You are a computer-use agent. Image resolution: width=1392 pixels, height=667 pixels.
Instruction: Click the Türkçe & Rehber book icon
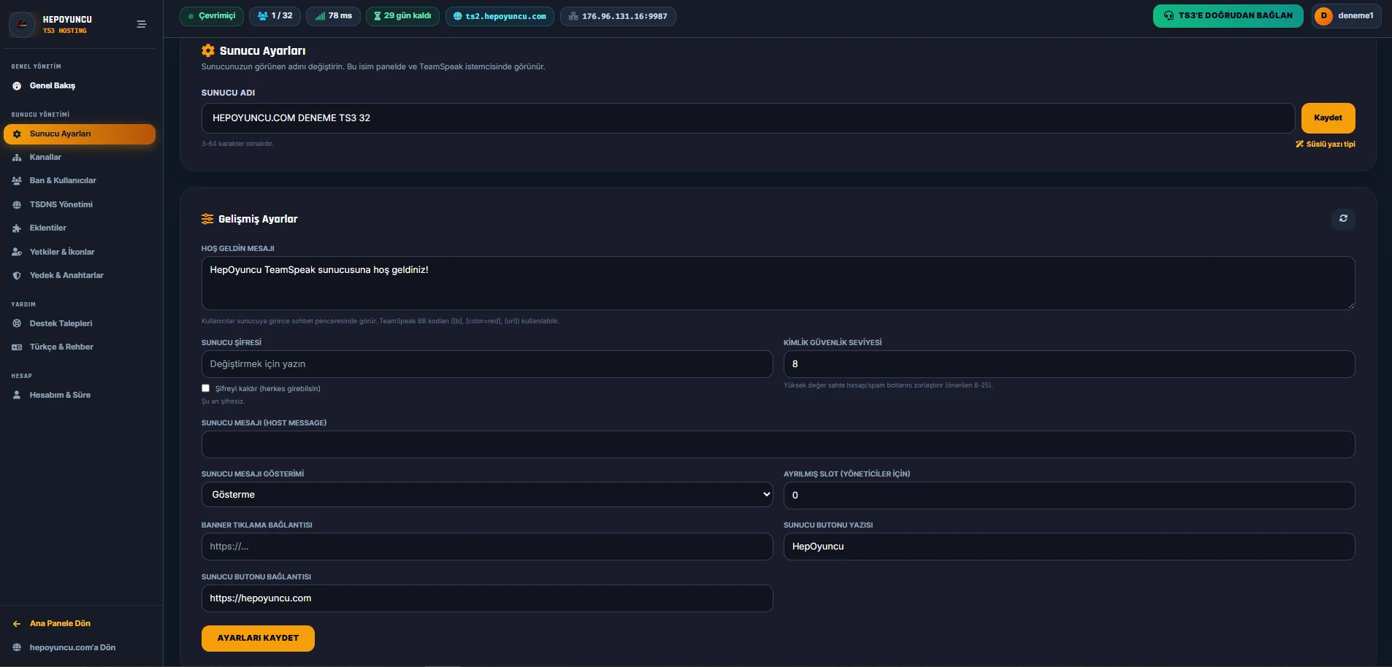click(x=17, y=347)
